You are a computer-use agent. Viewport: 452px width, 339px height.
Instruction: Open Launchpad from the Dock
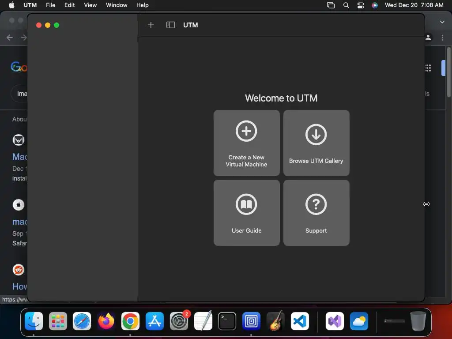click(x=58, y=321)
